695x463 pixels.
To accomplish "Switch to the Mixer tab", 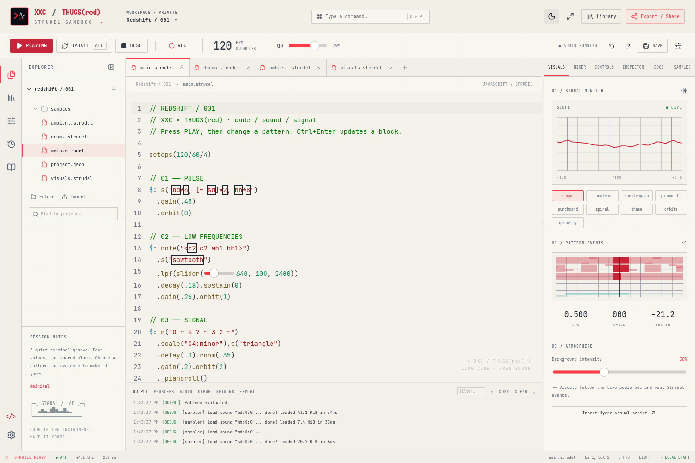I will [580, 67].
